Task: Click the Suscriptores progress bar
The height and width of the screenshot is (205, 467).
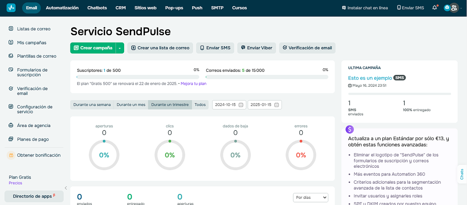Action: click(138, 77)
